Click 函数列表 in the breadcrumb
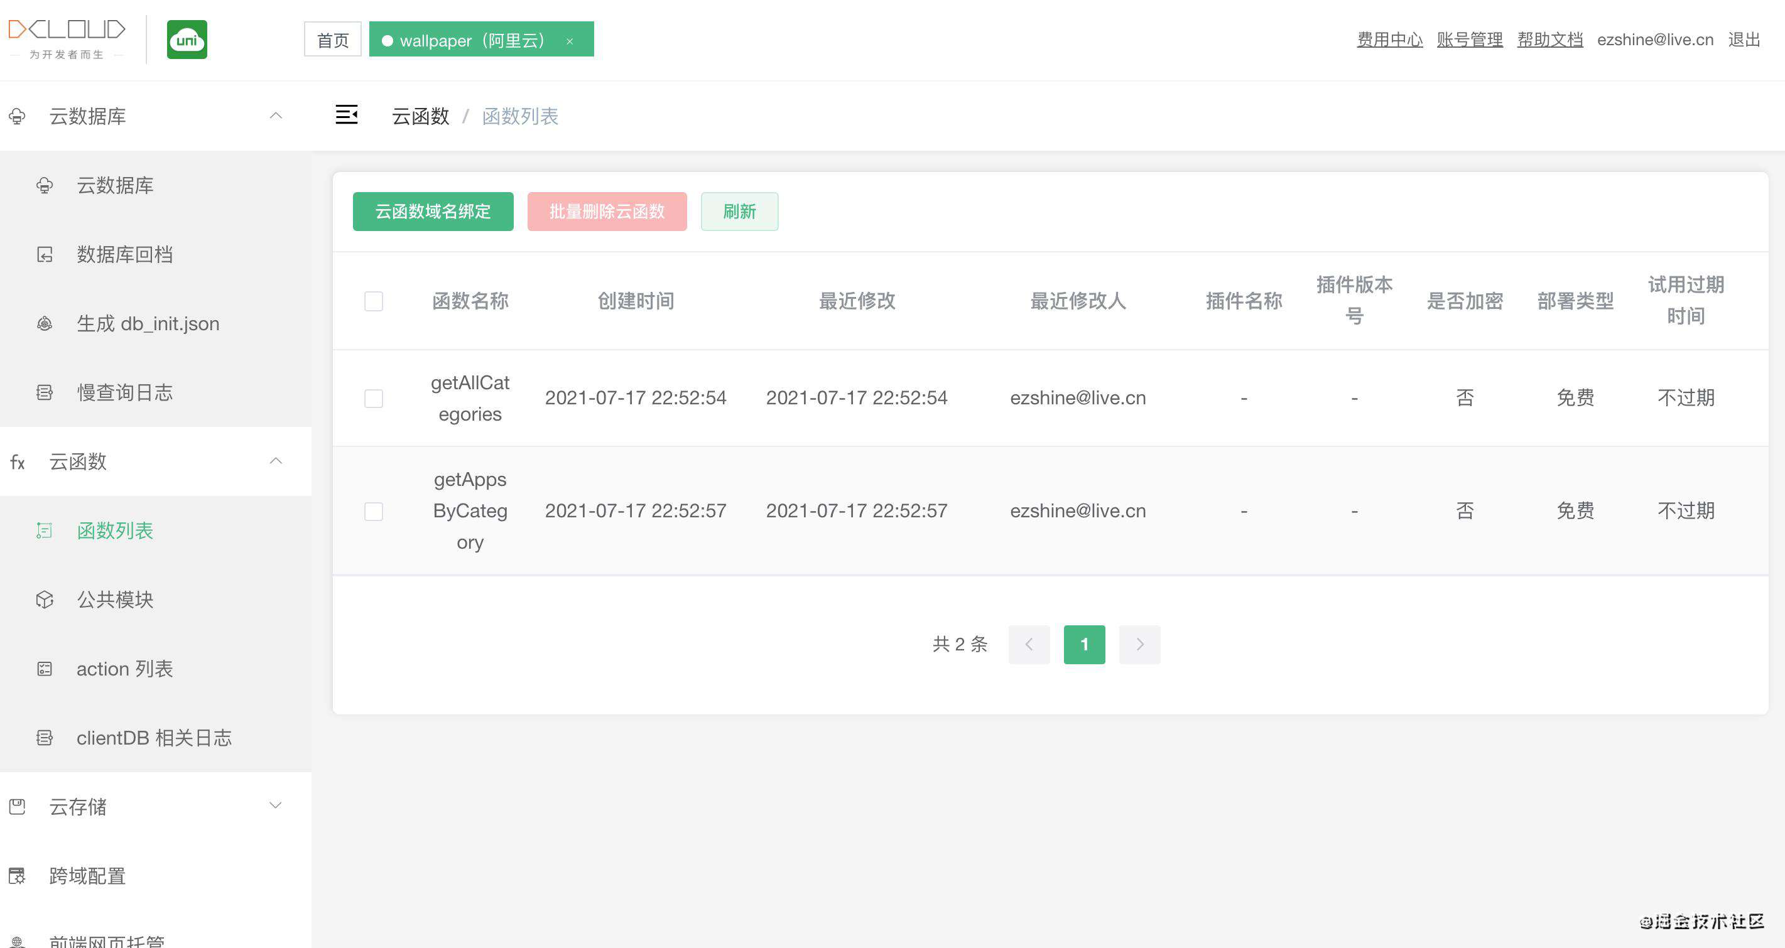Image resolution: width=1785 pixels, height=948 pixels. pos(521,116)
